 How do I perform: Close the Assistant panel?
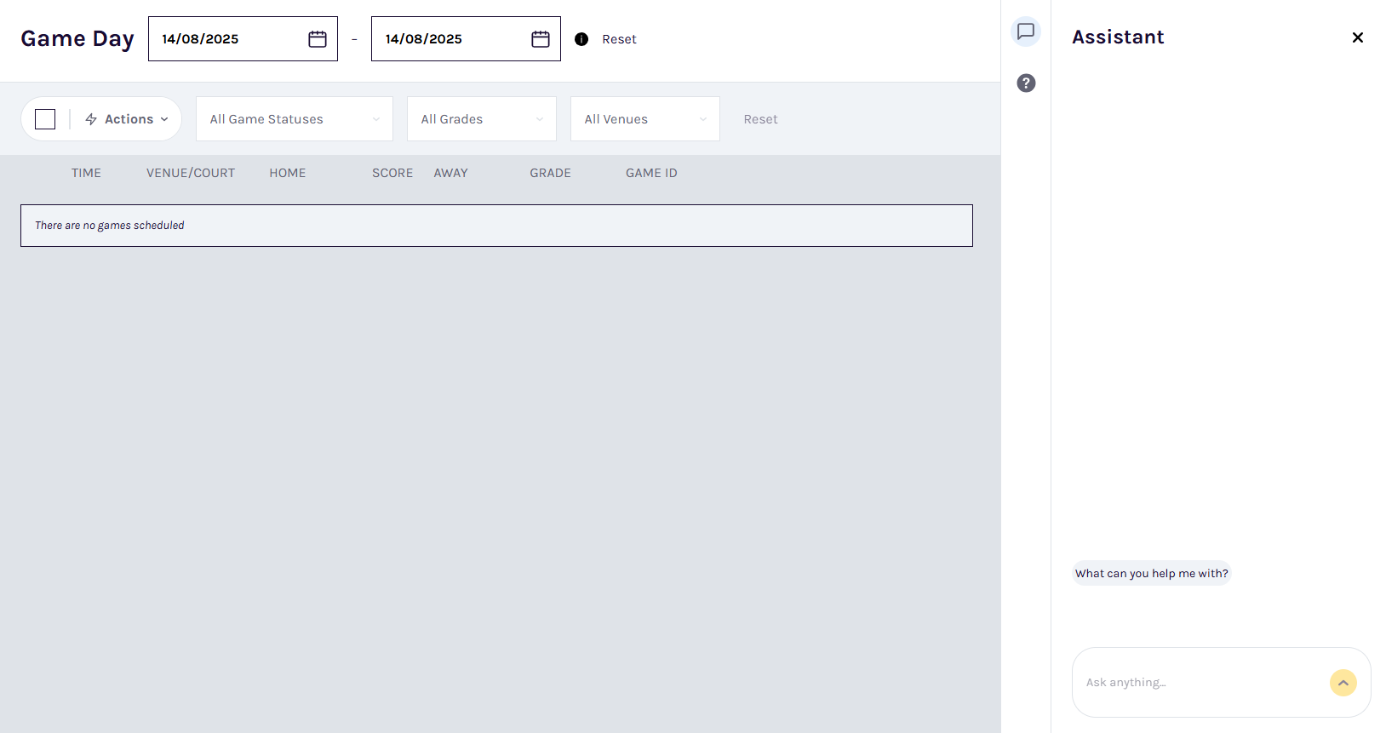pyautogui.click(x=1358, y=37)
